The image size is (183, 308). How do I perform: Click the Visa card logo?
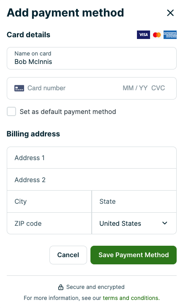tap(143, 35)
